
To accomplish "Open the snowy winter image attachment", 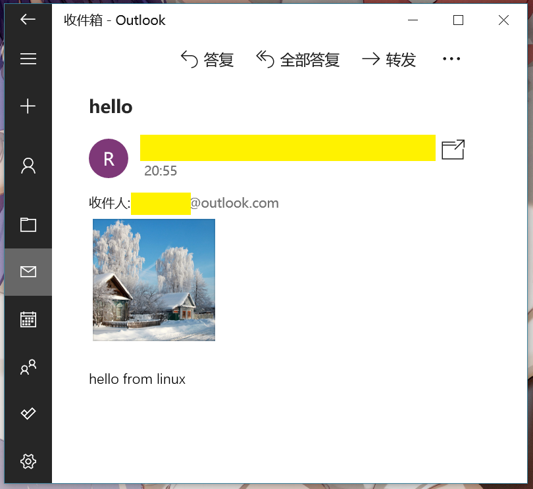I will click(x=153, y=280).
